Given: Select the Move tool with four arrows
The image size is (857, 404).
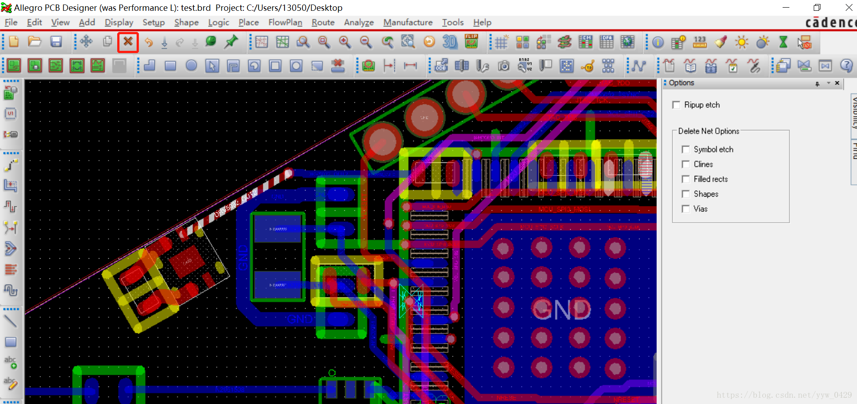Looking at the screenshot, I should (86, 42).
